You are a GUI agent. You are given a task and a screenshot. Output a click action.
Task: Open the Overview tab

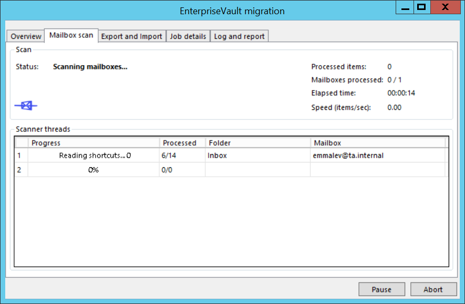click(x=26, y=36)
